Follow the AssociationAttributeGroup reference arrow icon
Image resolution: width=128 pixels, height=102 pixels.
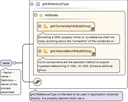pos(93,54)
